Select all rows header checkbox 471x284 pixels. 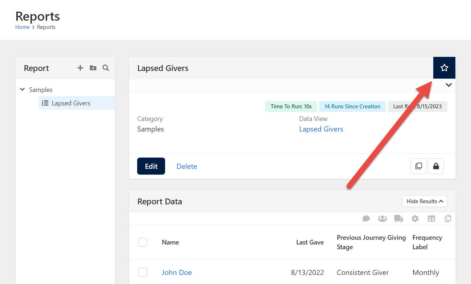tap(143, 242)
